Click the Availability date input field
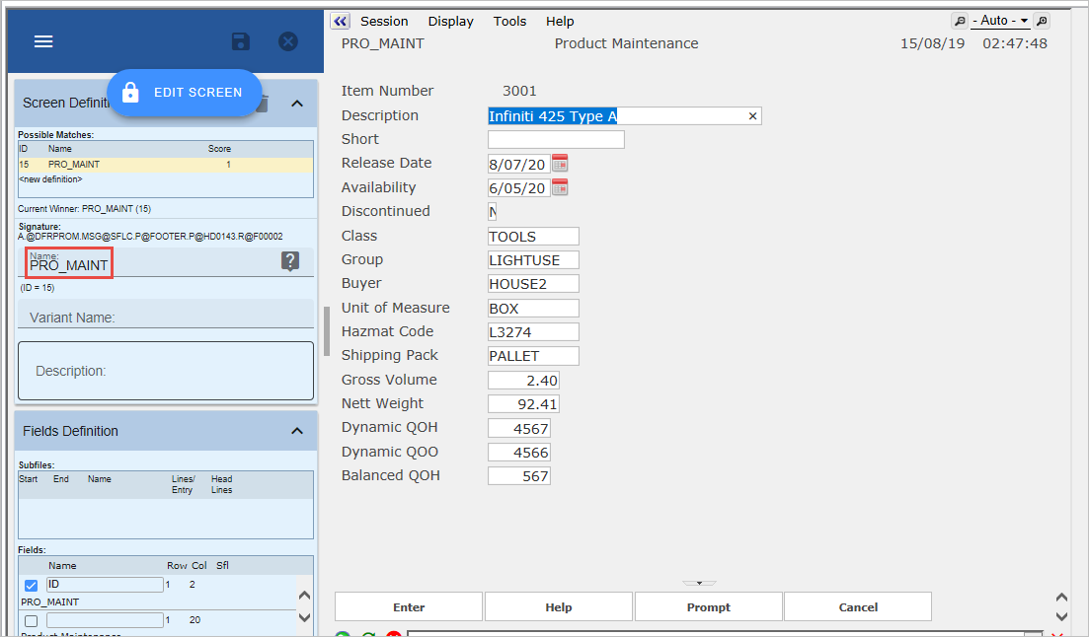 tap(518, 188)
